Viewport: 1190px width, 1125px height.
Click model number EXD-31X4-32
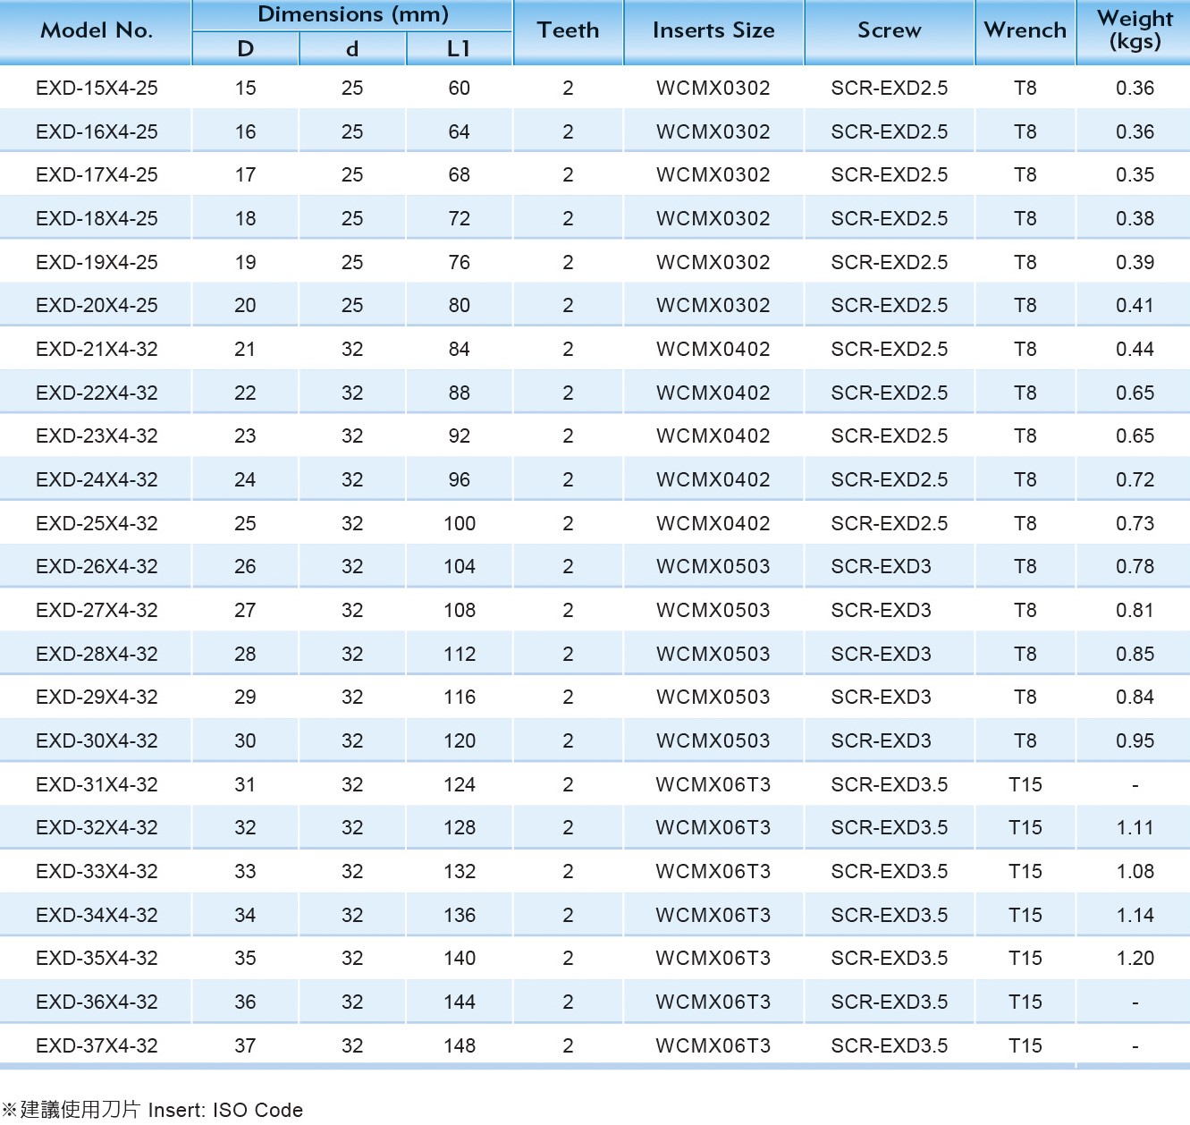click(x=97, y=785)
